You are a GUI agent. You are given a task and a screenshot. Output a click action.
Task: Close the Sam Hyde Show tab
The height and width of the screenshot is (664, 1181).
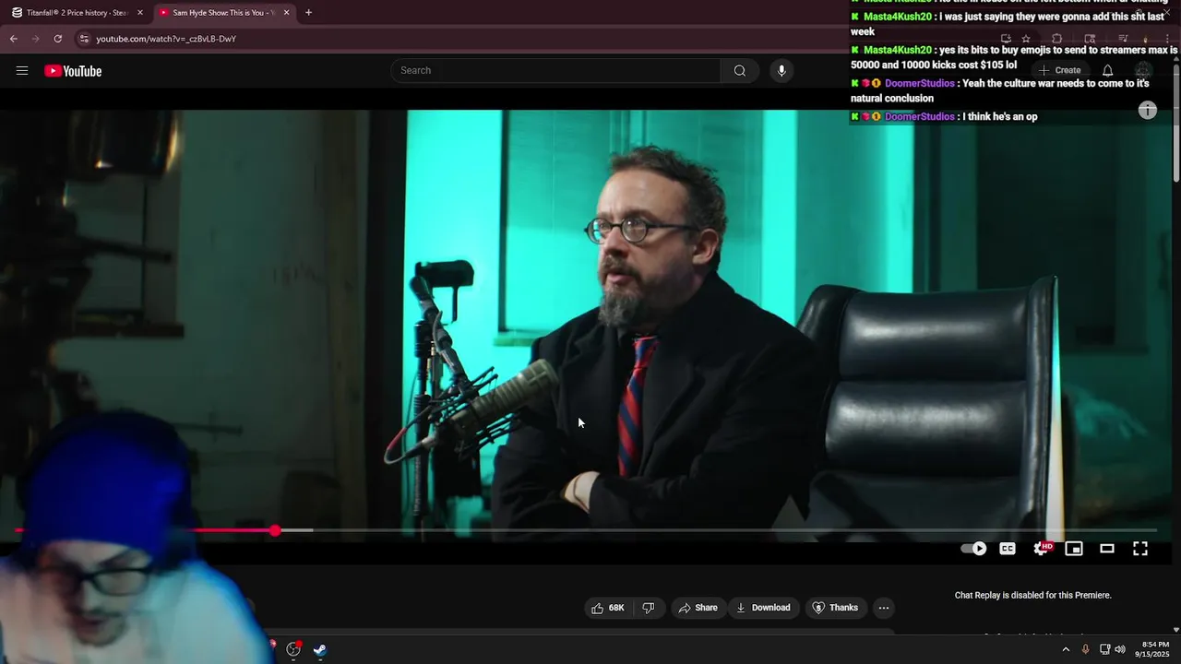pyautogui.click(x=286, y=13)
